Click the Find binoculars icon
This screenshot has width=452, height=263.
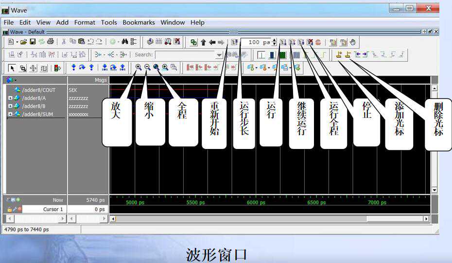point(125,42)
